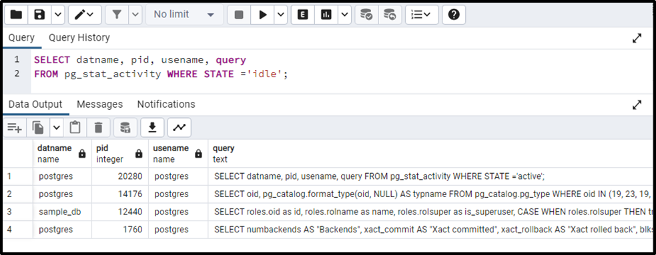Select the query column header

click(x=431, y=154)
